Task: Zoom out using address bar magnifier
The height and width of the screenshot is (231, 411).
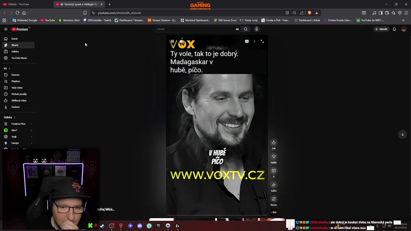Action: (x=294, y=13)
